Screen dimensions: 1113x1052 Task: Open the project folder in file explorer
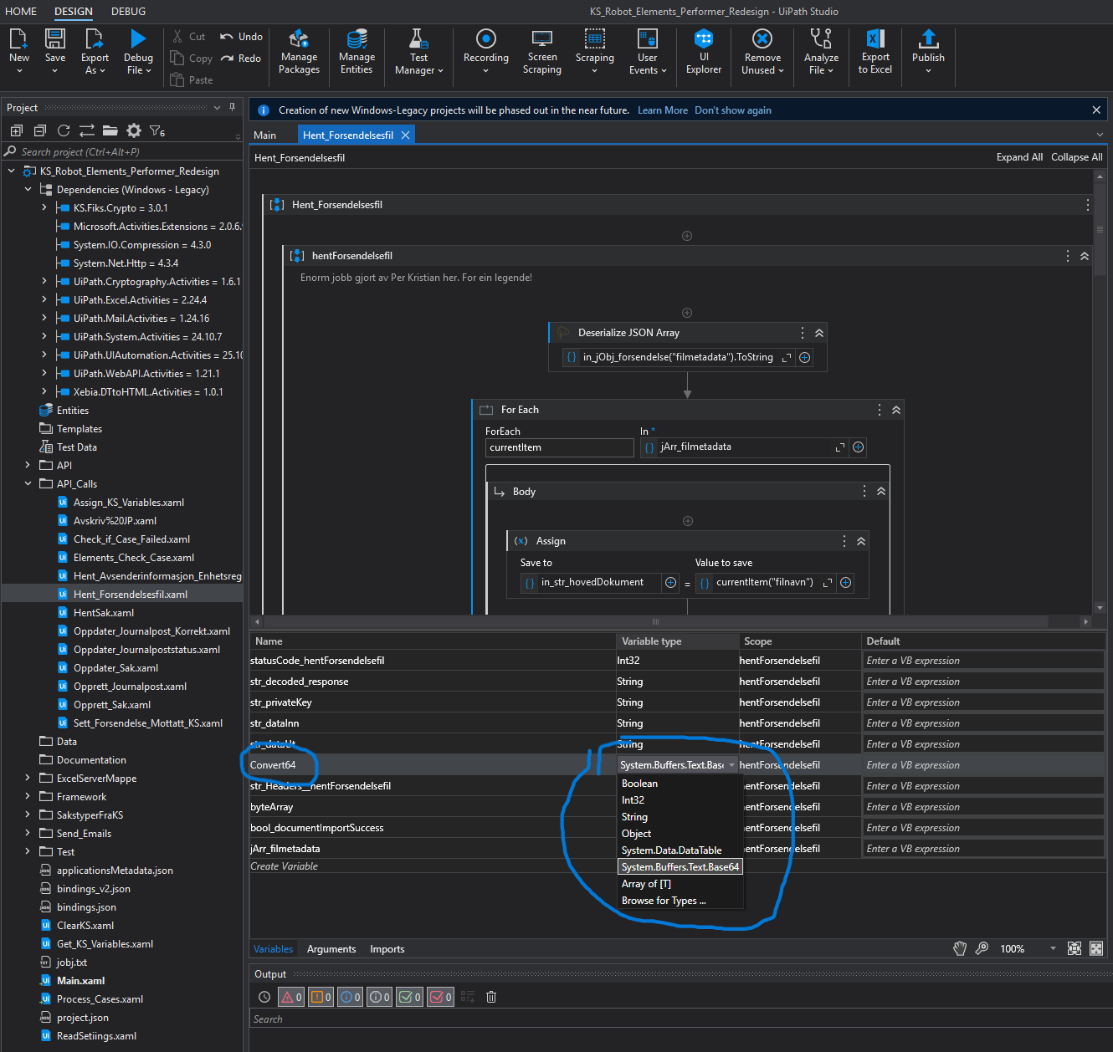click(x=110, y=130)
